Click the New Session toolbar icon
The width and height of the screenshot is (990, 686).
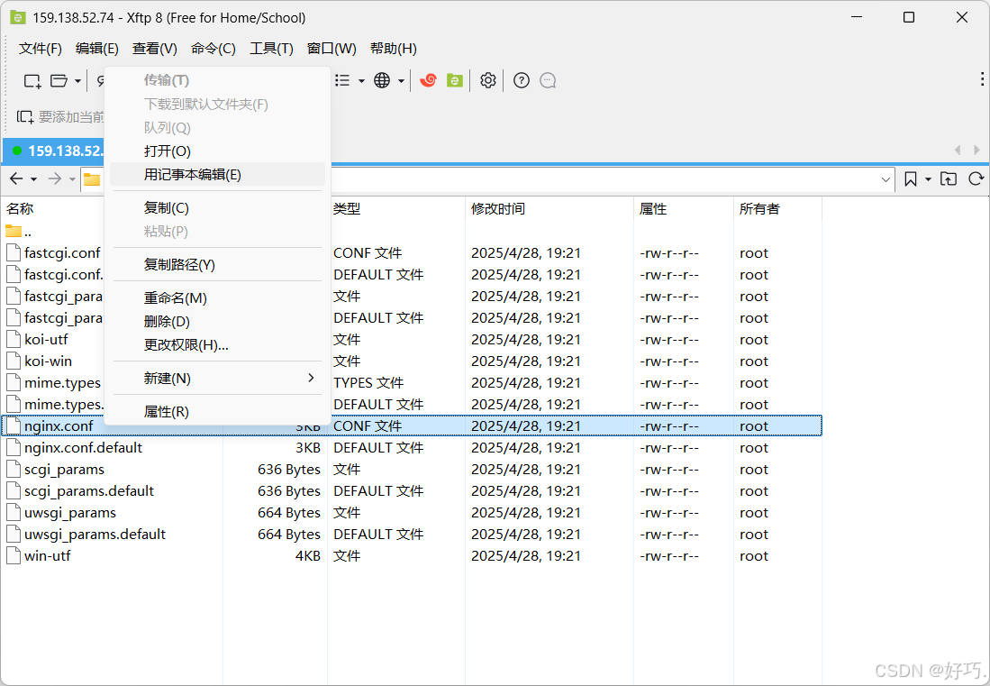pyautogui.click(x=32, y=81)
